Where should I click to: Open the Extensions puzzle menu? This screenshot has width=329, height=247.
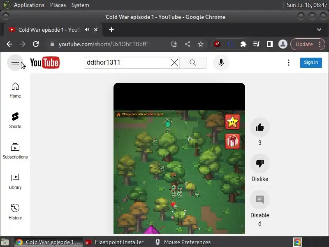click(243, 44)
